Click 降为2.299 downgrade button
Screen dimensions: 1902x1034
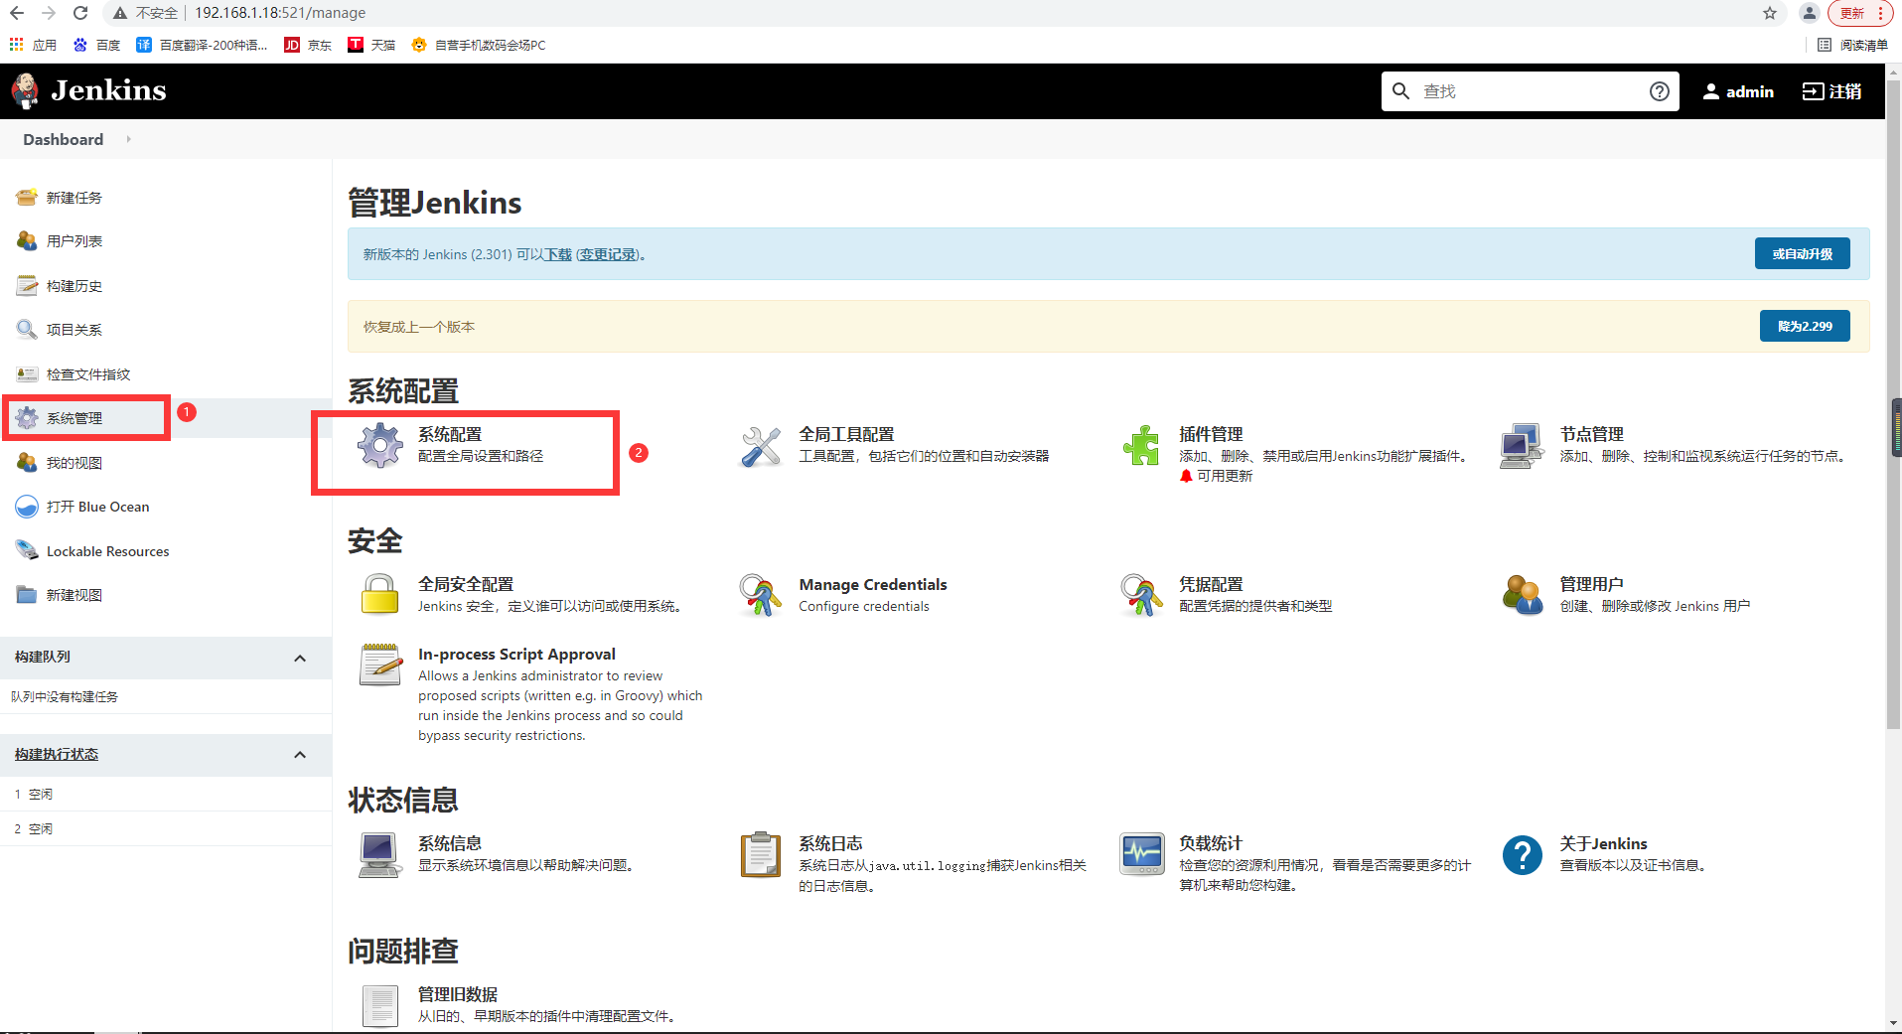click(1805, 326)
